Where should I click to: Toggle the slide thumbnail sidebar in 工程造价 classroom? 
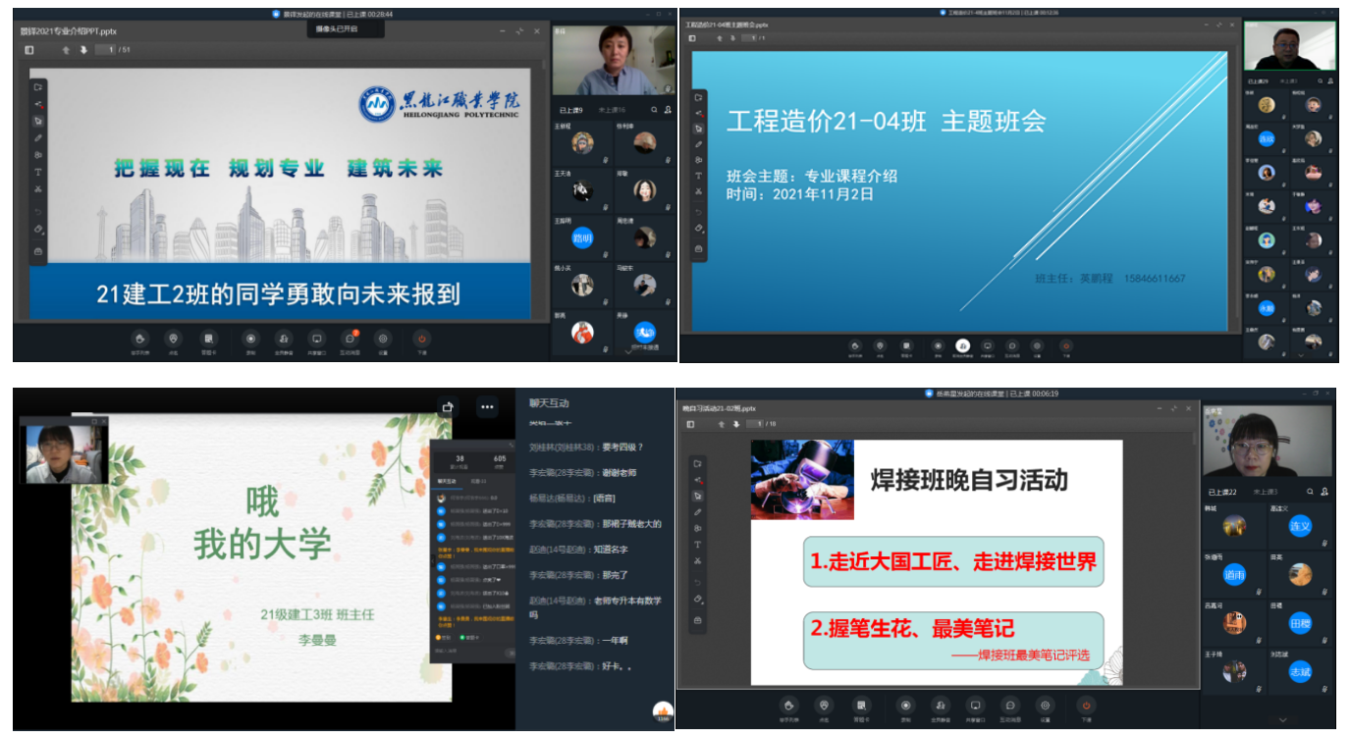[x=692, y=38]
